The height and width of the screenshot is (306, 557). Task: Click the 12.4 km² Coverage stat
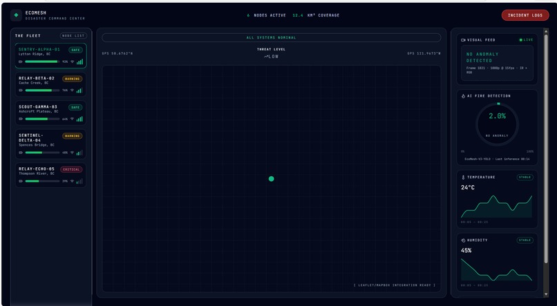316,15
